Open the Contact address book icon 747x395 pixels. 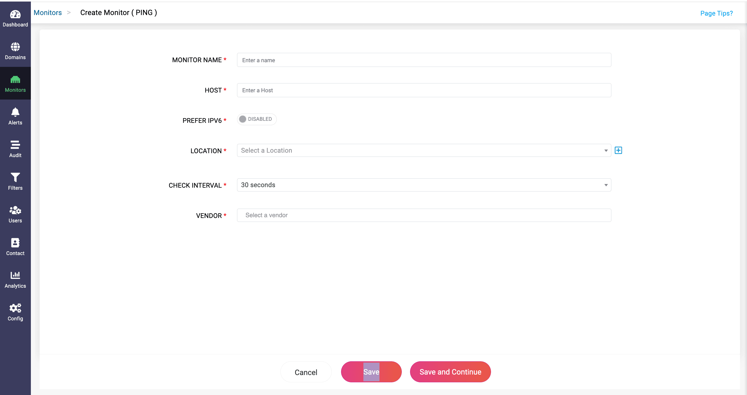pos(15,243)
